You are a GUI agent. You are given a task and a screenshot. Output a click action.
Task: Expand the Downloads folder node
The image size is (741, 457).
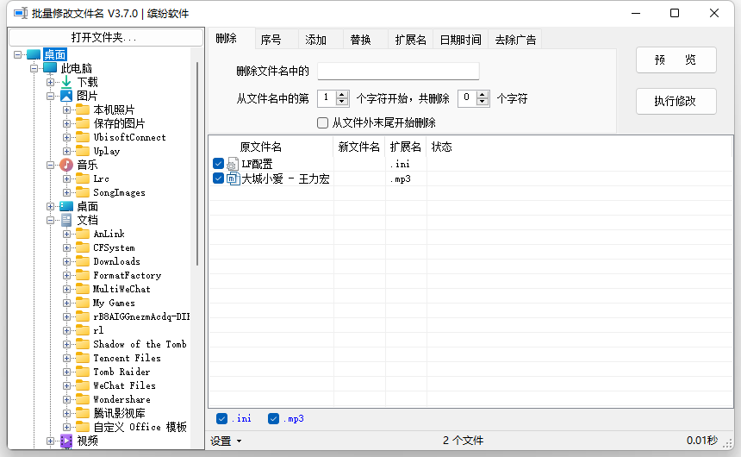coord(66,261)
